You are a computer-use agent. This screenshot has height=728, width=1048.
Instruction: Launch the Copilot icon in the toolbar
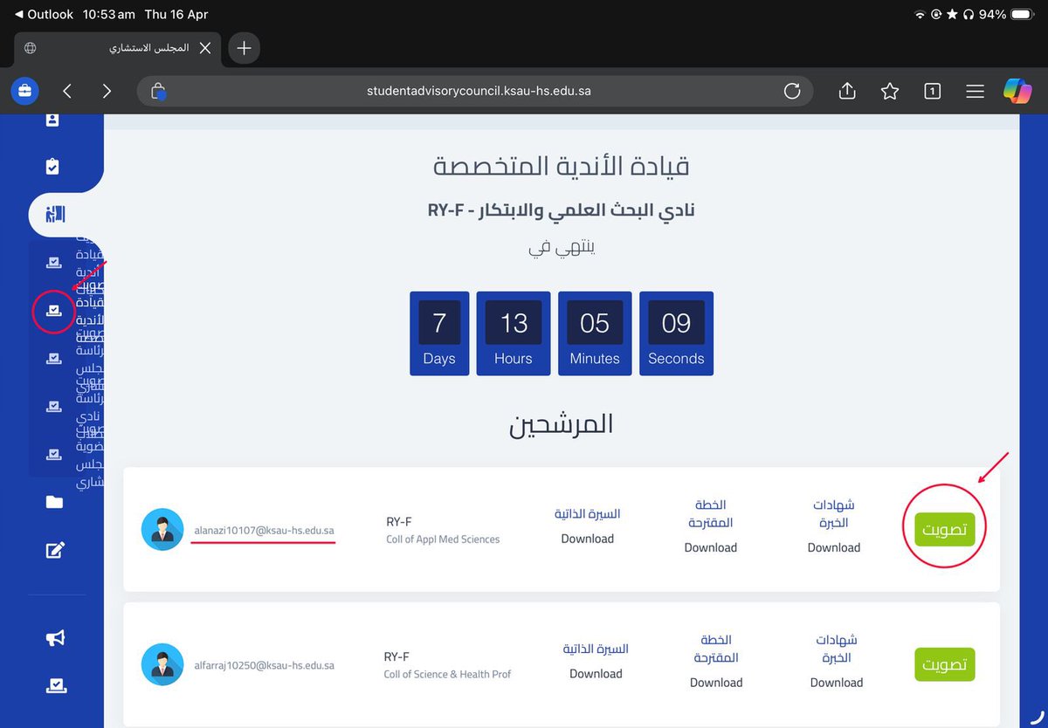(1017, 91)
